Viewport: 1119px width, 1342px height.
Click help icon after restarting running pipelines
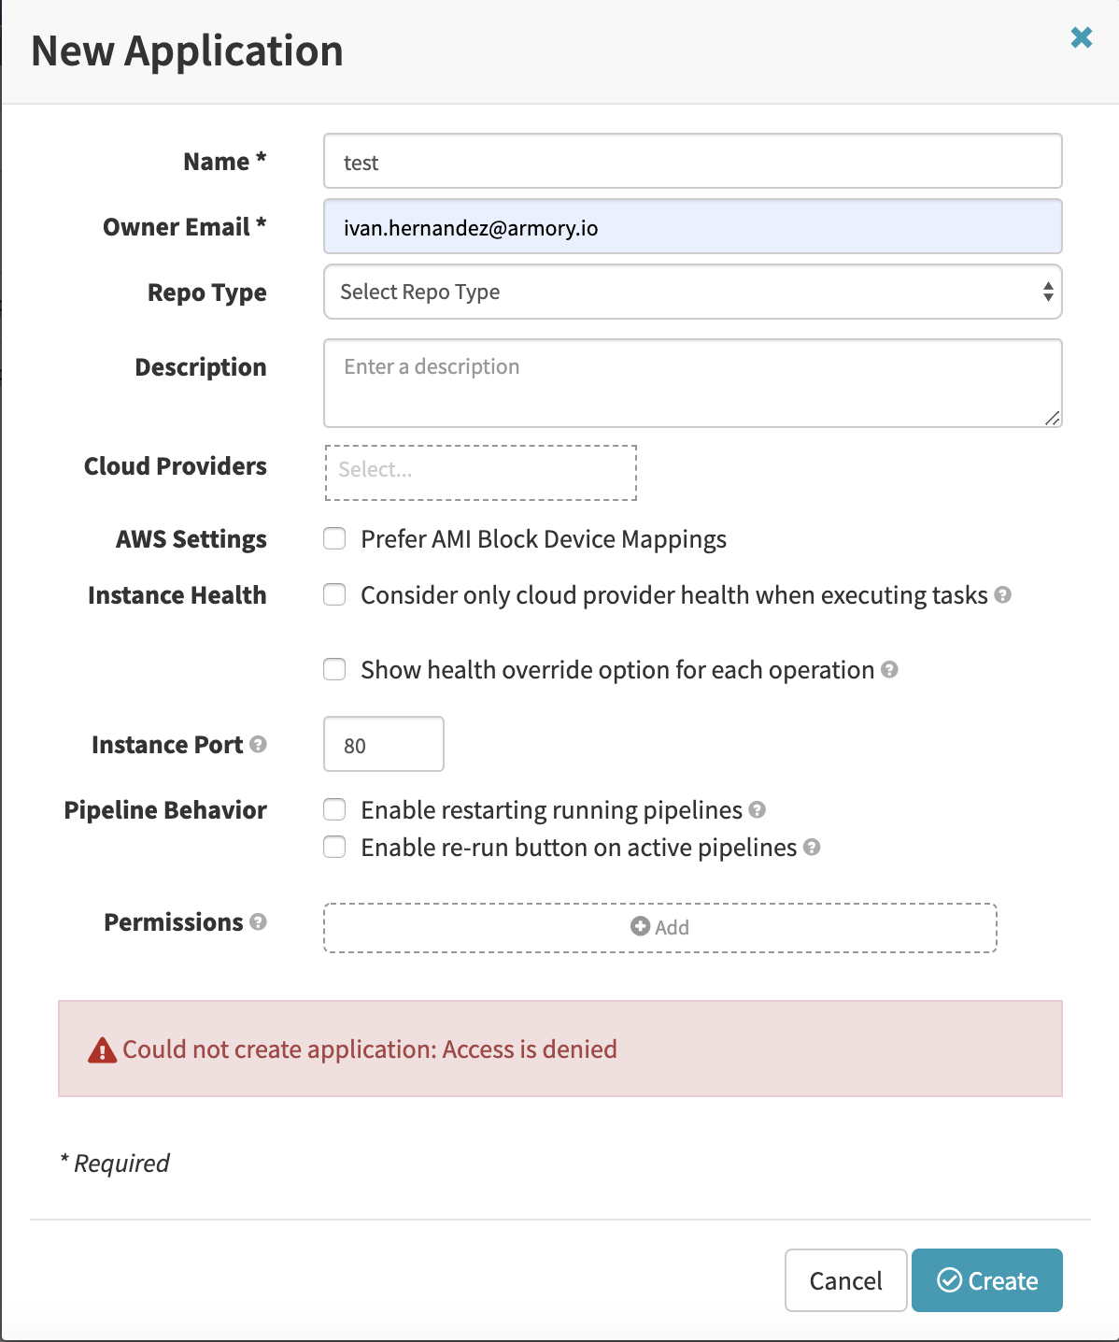tap(757, 809)
